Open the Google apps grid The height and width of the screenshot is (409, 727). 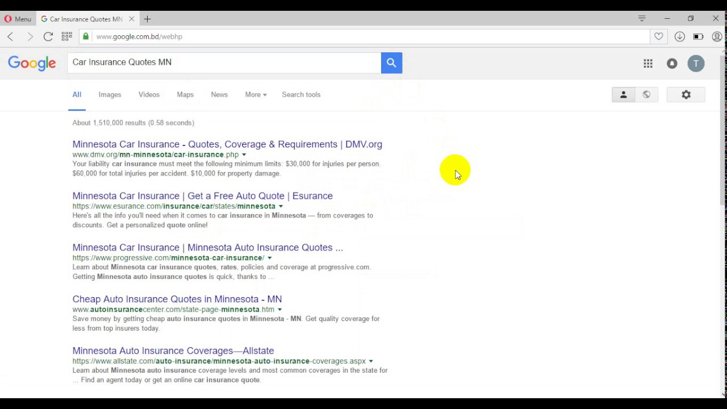648,64
